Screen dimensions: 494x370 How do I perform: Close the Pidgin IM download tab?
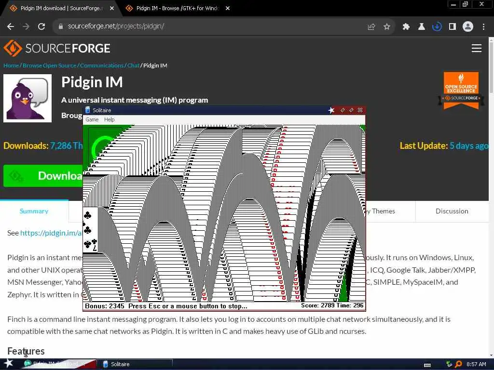coord(112,9)
